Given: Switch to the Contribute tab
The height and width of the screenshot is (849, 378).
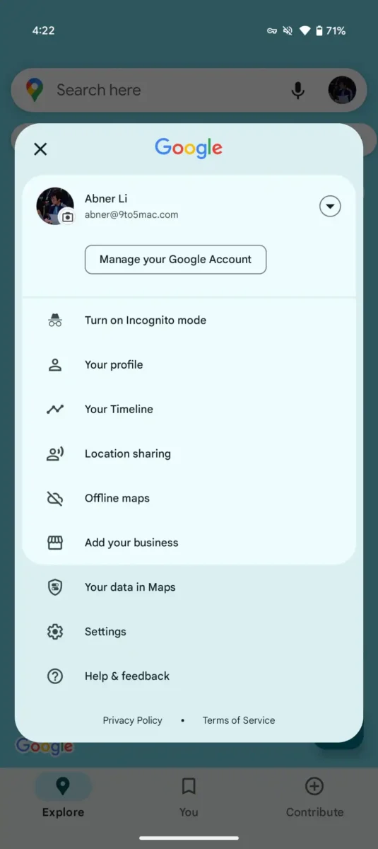Looking at the screenshot, I should pyautogui.click(x=314, y=797).
